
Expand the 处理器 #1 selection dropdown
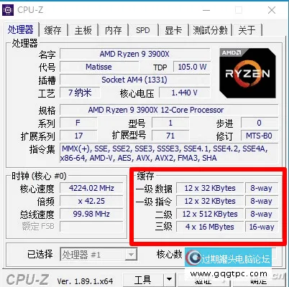click(131, 254)
